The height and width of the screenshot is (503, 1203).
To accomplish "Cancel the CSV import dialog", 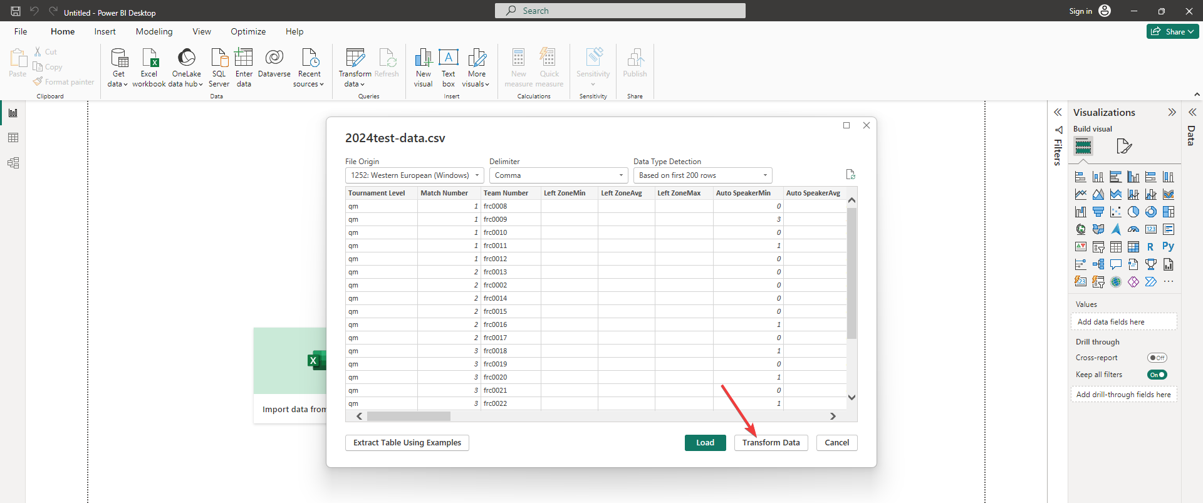I will pyautogui.click(x=836, y=442).
